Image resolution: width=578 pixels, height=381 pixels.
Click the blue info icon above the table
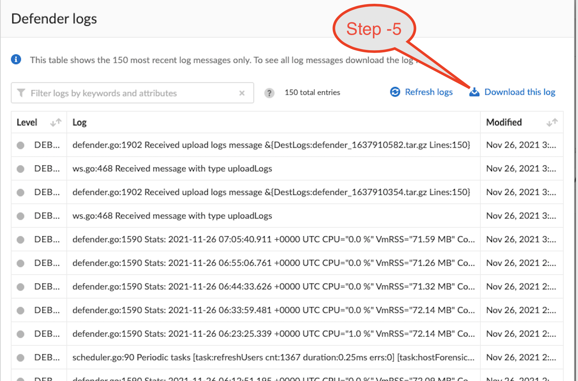pyautogui.click(x=16, y=59)
